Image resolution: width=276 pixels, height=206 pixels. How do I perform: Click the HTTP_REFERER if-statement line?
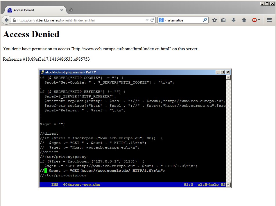[x=83, y=92]
